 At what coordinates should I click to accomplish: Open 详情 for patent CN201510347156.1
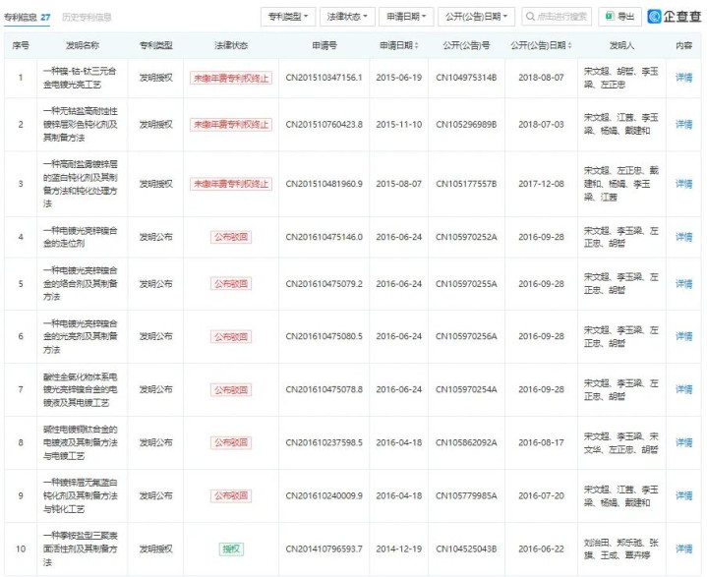pyautogui.click(x=683, y=78)
